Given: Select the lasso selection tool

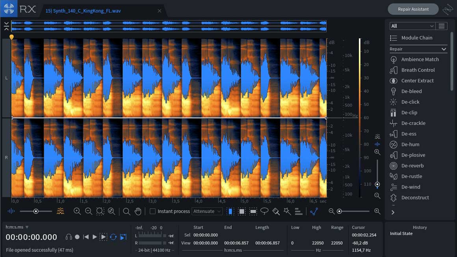Looking at the screenshot, I should click(x=264, y=211).
